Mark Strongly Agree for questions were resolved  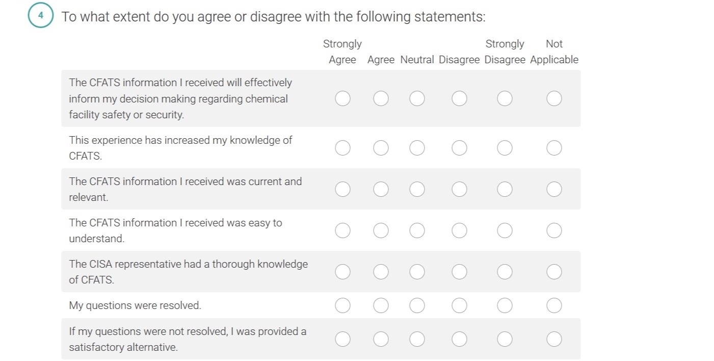pyautogui.click(x=342, y=305)
